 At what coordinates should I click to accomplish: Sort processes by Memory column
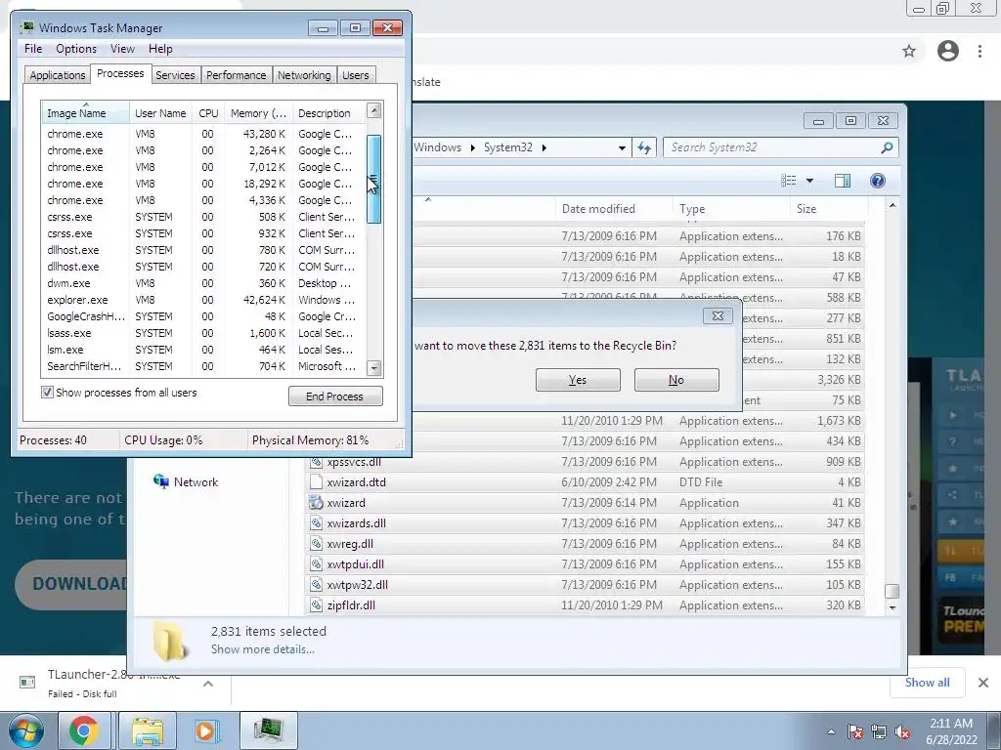pos(258,113)
